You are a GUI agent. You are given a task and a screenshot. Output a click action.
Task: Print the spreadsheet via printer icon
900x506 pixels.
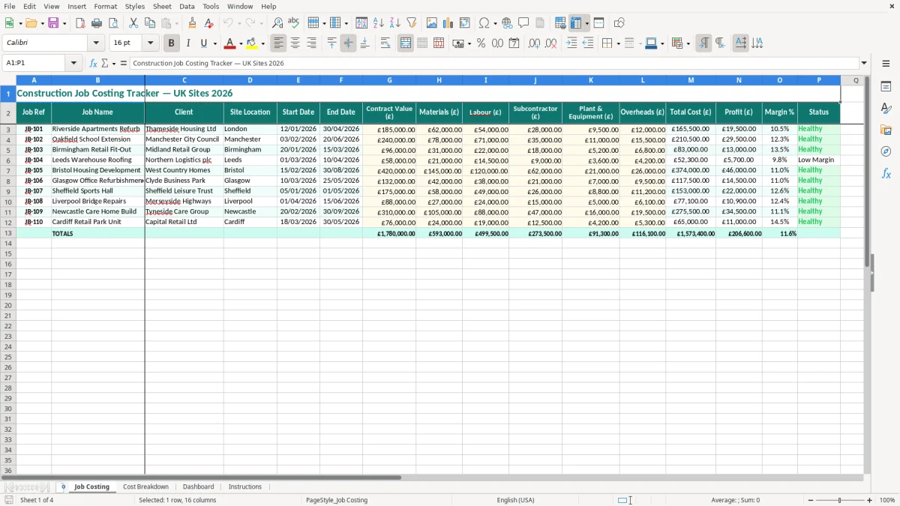pyautogui.click(x=97, y=23)
